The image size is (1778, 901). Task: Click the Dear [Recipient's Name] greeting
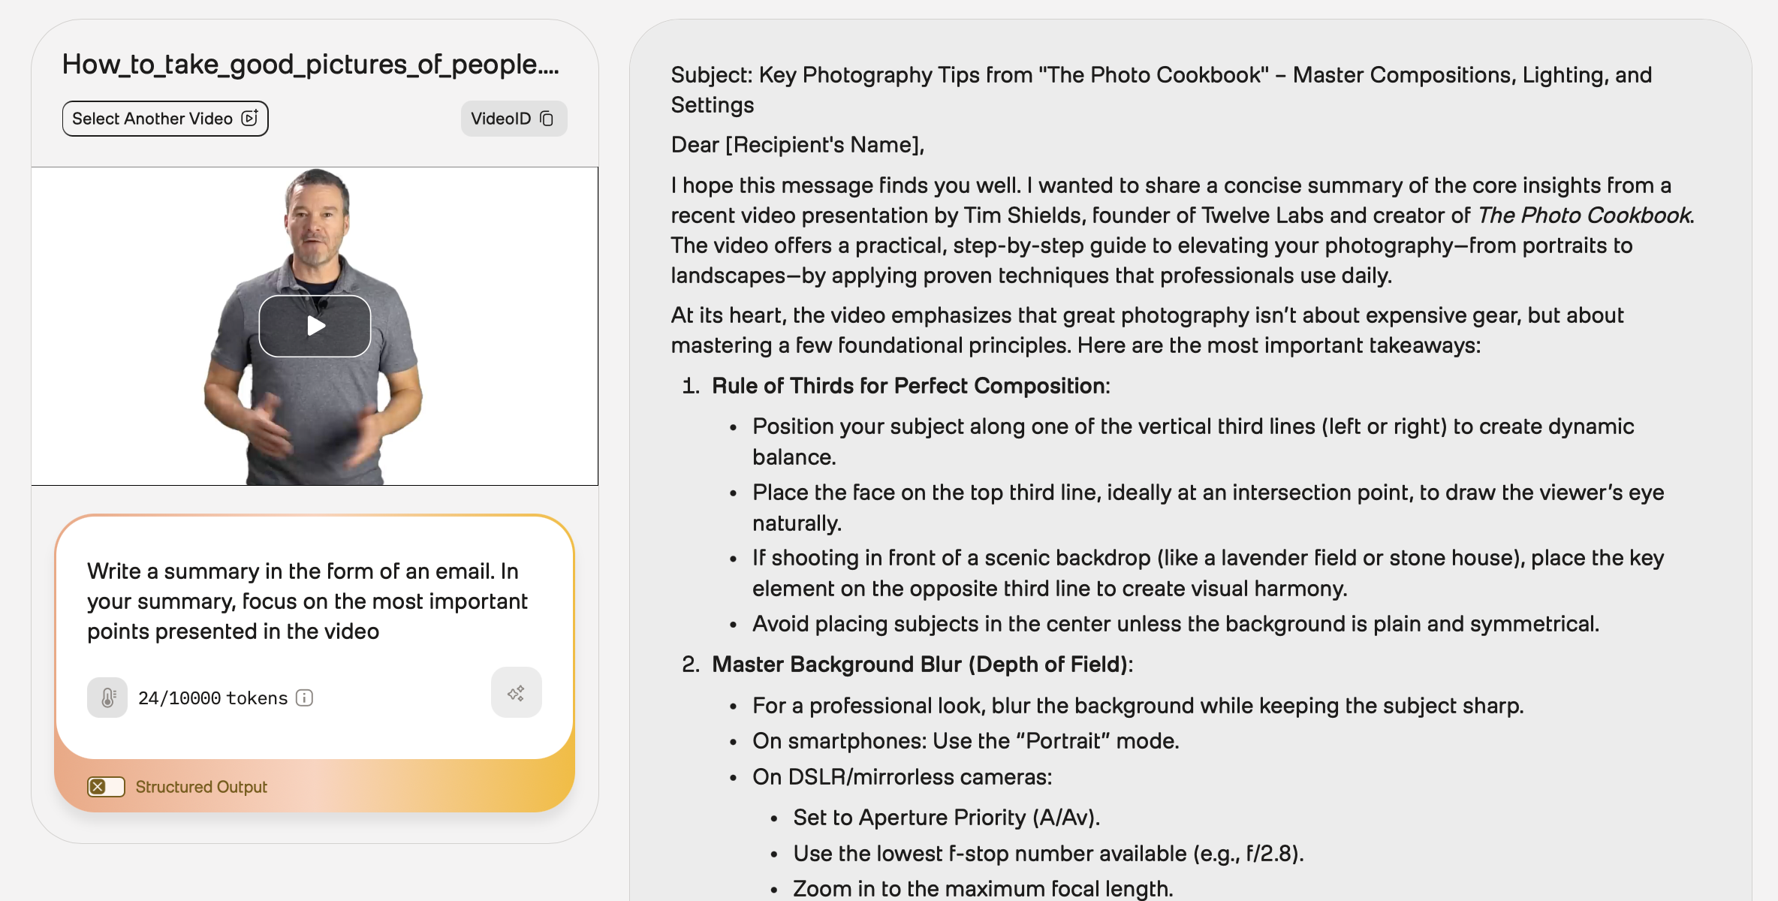pyautogui.click(x=797, y=144)
